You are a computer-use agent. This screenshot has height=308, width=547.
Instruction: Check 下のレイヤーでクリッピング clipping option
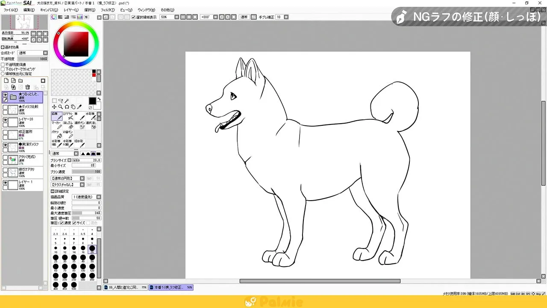(3, 69)
